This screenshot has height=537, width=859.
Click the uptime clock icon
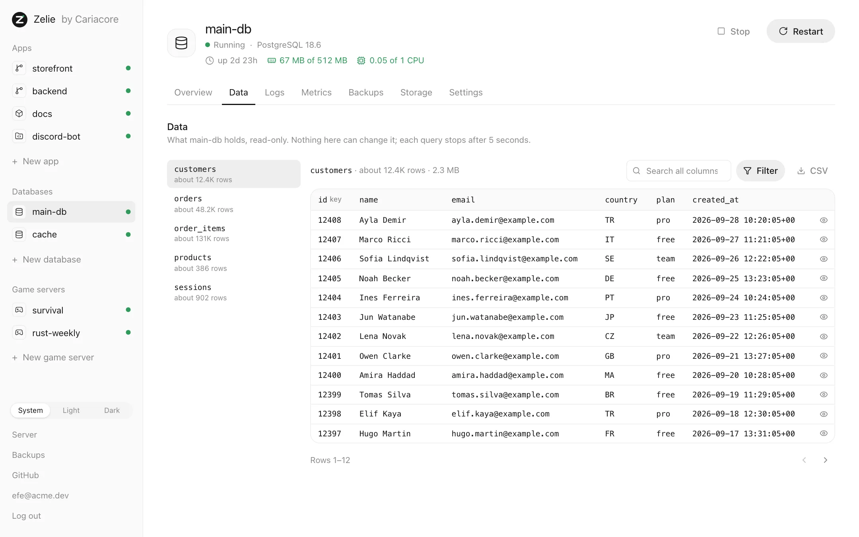(x=210, y=61)
